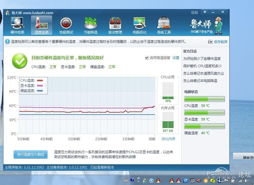
Task: Click the green plus 360 tray icon
Action: pyautogui.click(x=213, y=181)
